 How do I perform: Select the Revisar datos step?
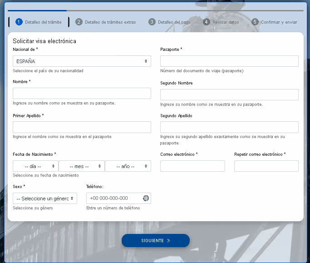[226, 22]
